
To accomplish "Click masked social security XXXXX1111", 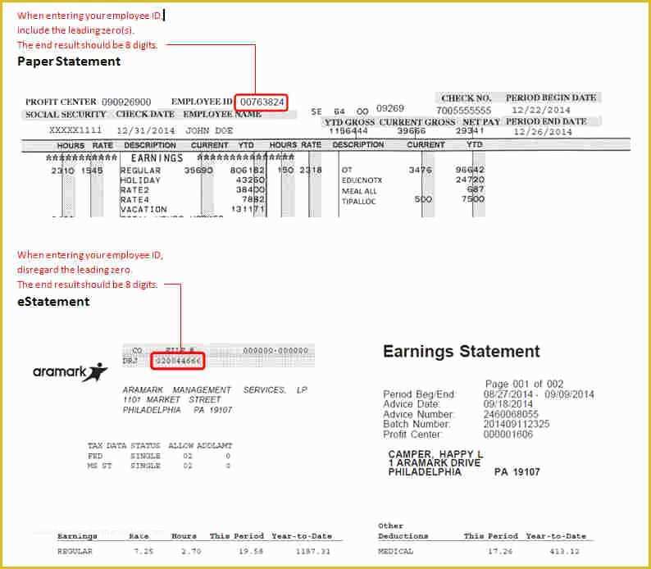I will tap(75, 130).
